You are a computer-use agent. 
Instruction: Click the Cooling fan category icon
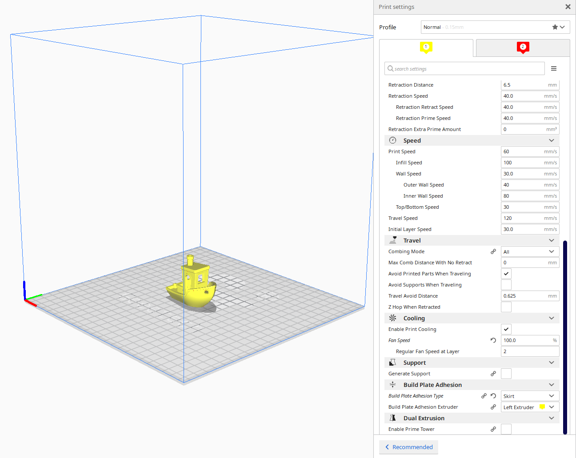pos(392,318)
